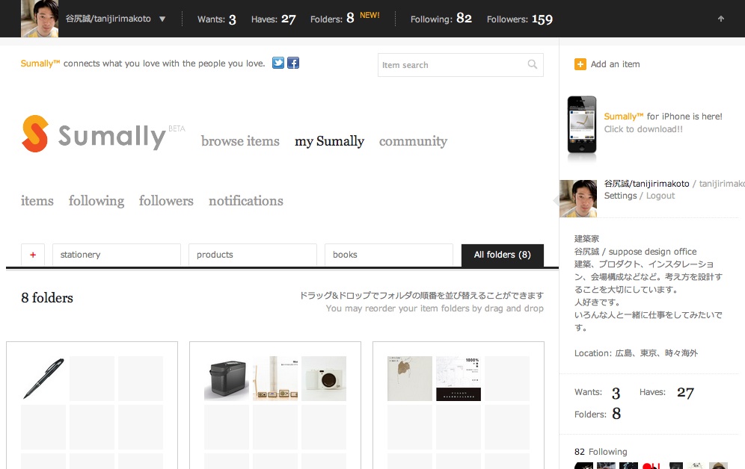Click the Add an item link
The image size is (745, 469).
click(615, 64)
